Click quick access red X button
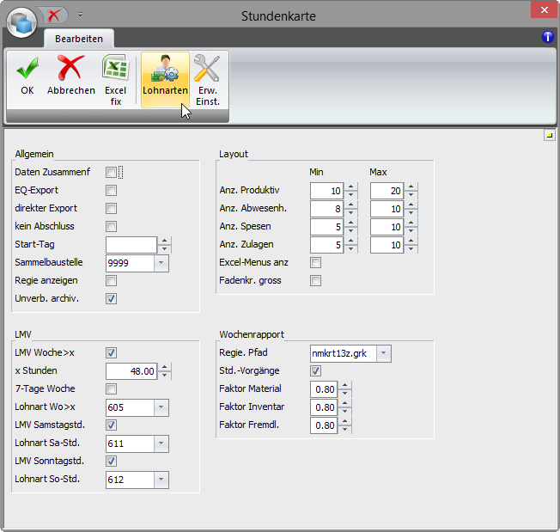Image resolution: width=560 pixels, height=532 pixels. [54, 15]
